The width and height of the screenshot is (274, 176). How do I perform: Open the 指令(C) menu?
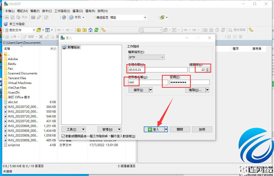tap(47, 11)
